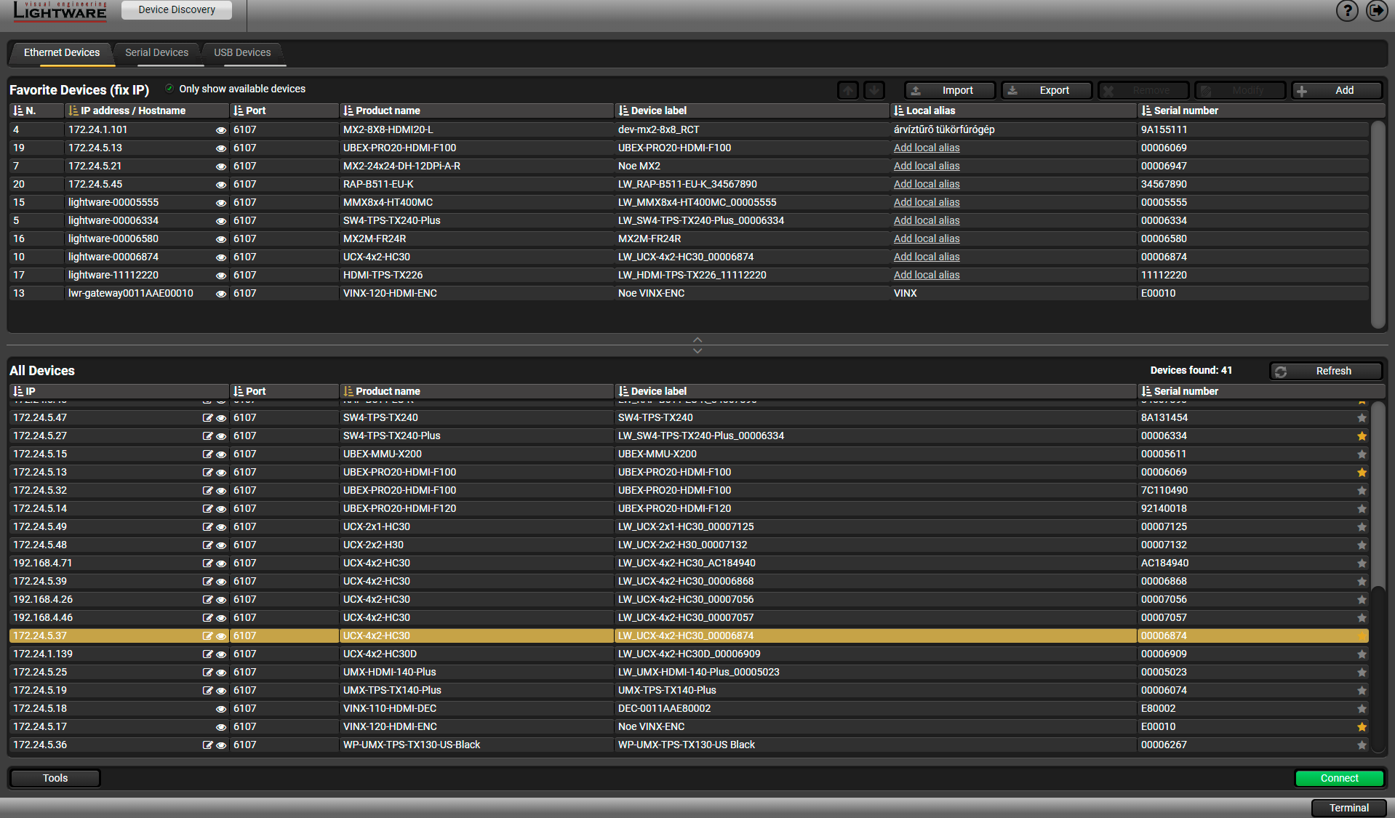
Task: Click edit icon for 172.24.5.27
Action: coord(207,436)
